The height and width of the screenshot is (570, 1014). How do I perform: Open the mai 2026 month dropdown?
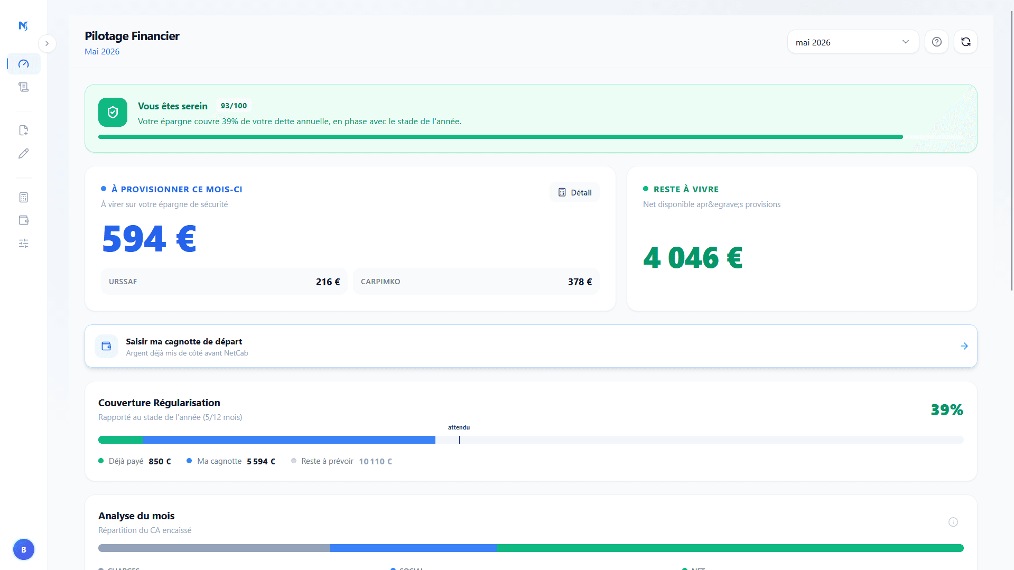pyautogui.click(x=853, y=42)
